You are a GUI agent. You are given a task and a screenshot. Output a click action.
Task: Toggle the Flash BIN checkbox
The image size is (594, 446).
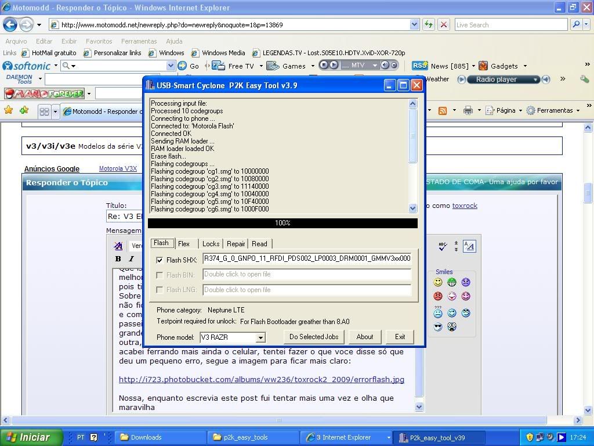[160, 275]
